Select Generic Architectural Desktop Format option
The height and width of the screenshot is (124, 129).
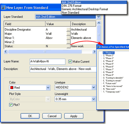[x=94, y=9]
